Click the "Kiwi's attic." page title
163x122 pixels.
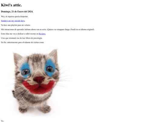click(x=11, y=5)
